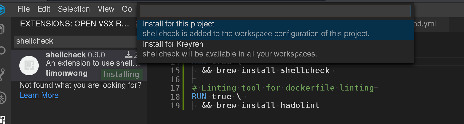Choose 'Install for this project' option

point(276,29)
